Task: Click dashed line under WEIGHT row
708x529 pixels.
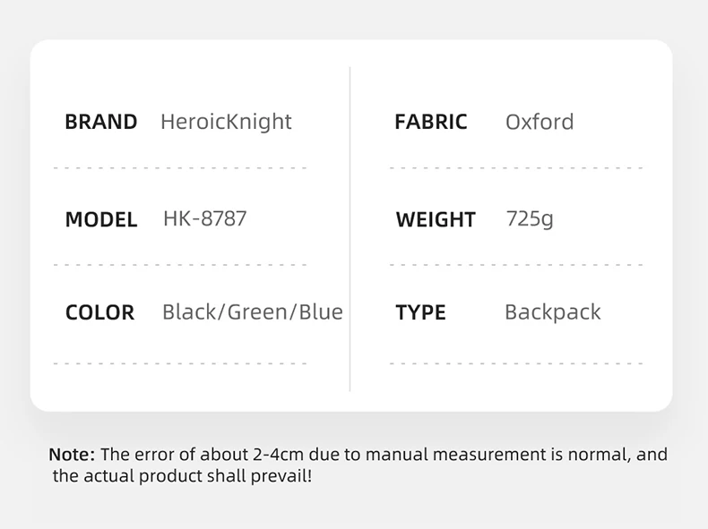Action: [516, 265]
